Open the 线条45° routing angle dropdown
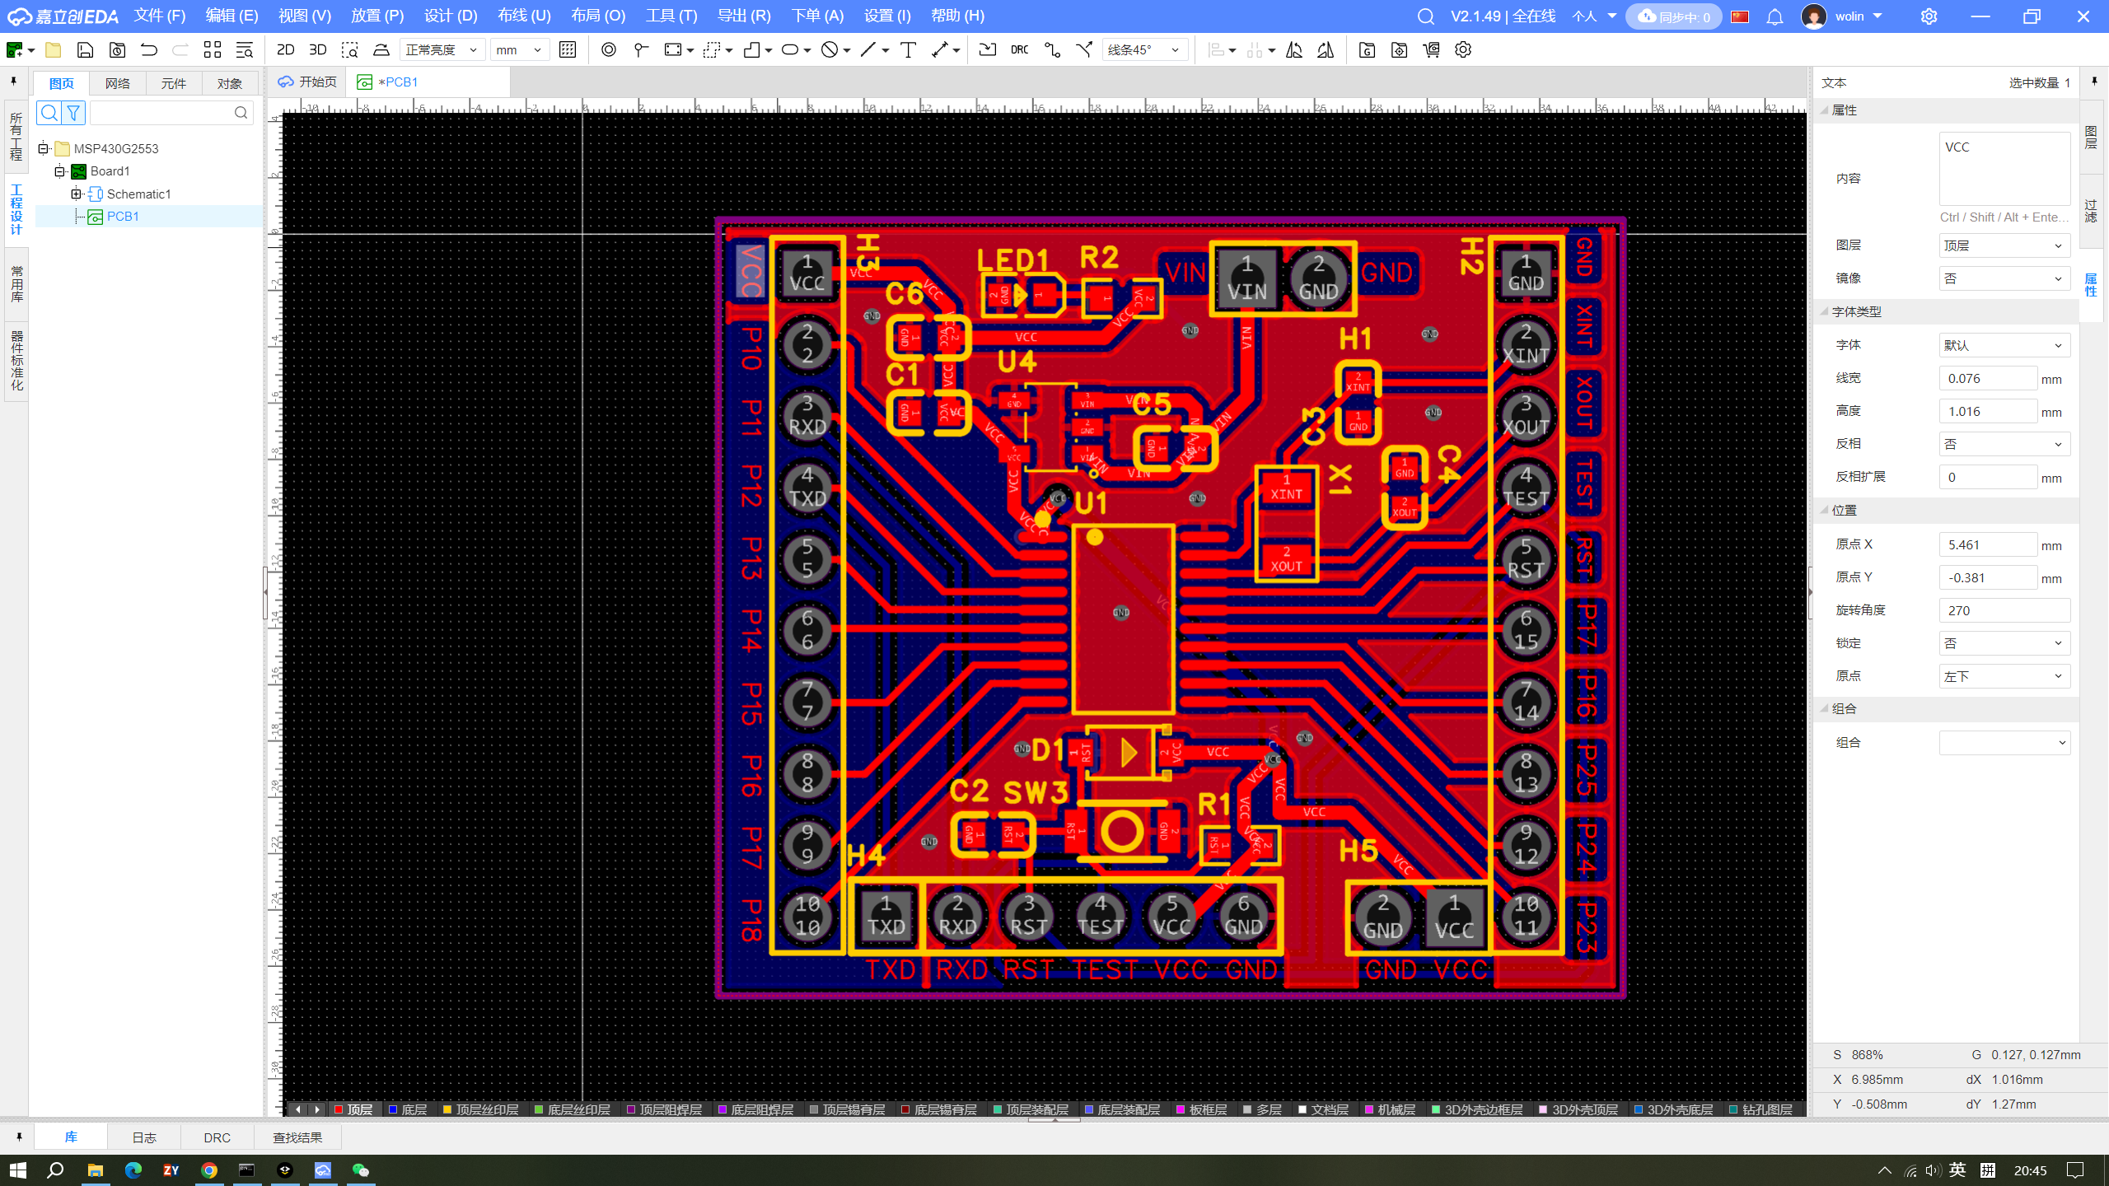This screenshot has width=2109, height=1186. (x=1144, y=50)
